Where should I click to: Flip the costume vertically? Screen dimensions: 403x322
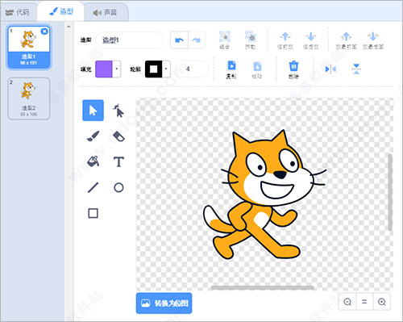[356, 69]
